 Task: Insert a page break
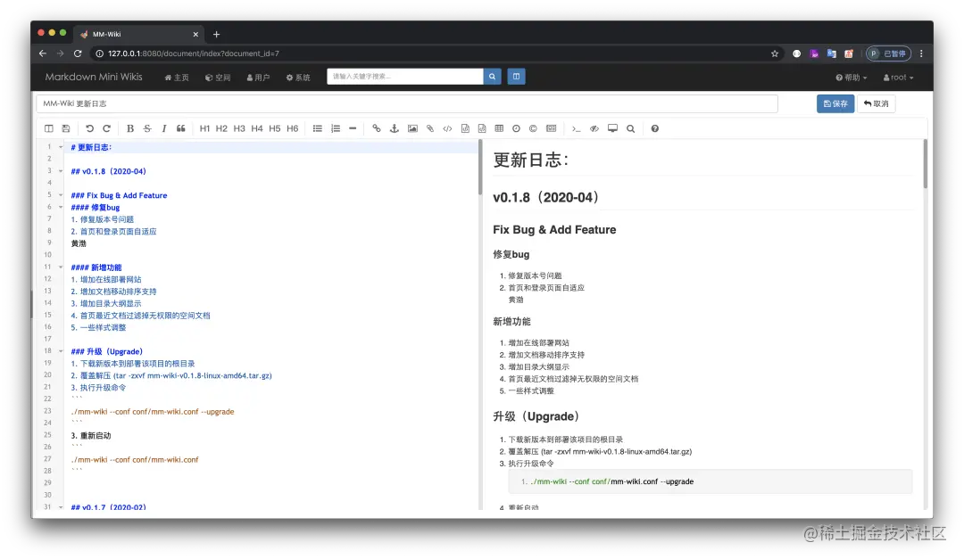[552, 128]
